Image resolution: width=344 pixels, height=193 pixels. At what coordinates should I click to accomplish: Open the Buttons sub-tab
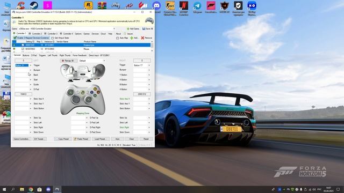(26, 55)
